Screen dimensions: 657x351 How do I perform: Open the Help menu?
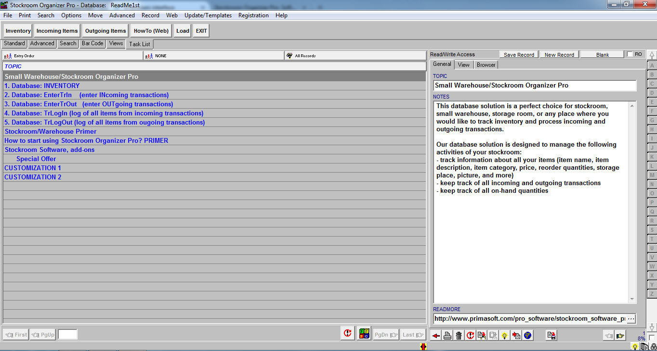pyautogui.click(x=281, y=15)
